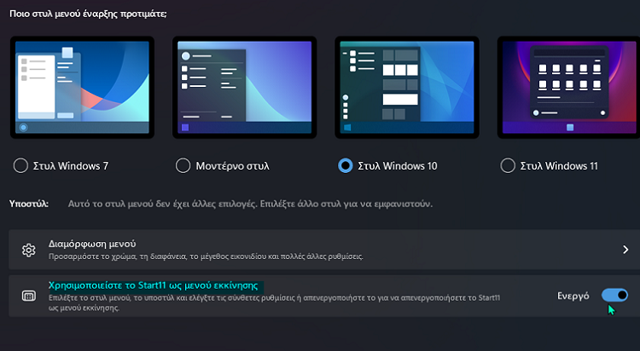Click the Υποστύλ label

tap(29, 204)
